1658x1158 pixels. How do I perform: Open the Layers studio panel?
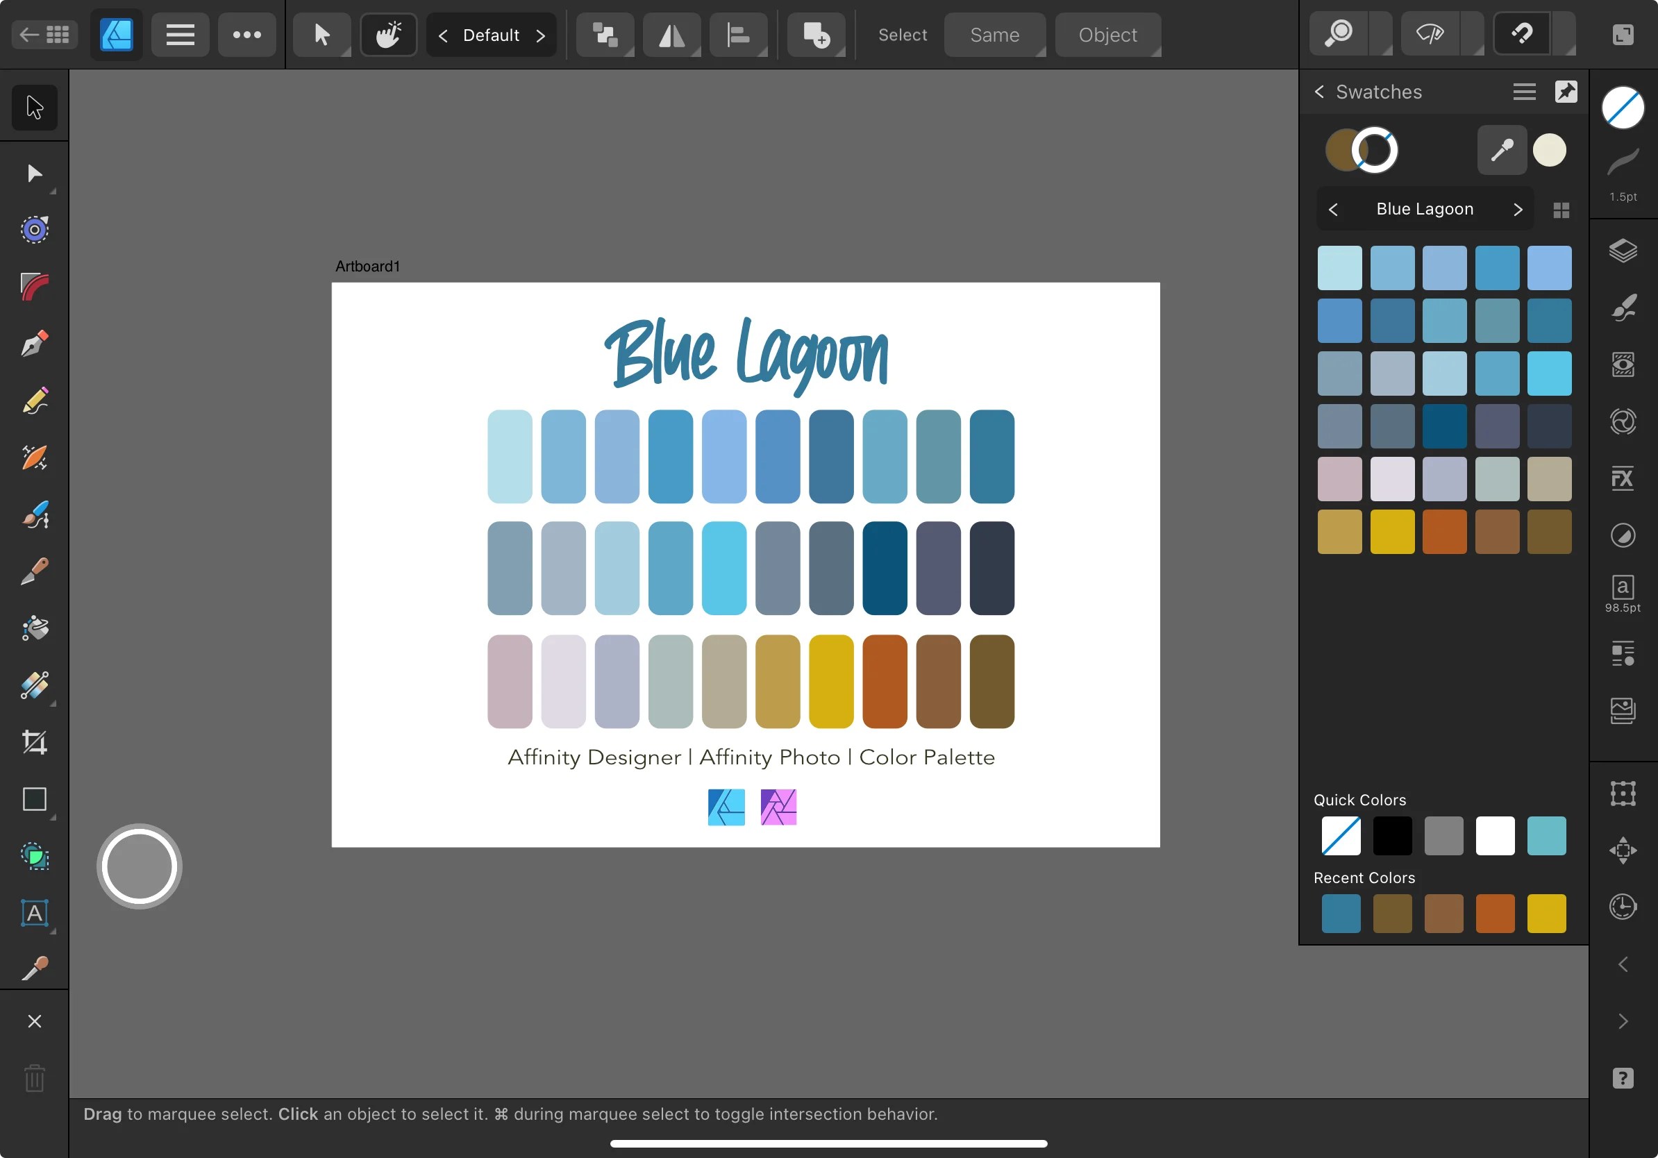pos(1623,251)
